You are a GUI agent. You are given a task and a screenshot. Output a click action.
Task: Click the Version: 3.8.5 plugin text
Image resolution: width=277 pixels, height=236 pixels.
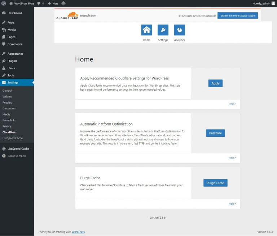tap(157, 218)
